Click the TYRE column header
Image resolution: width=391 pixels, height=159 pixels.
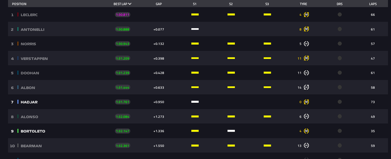(303, 4)
